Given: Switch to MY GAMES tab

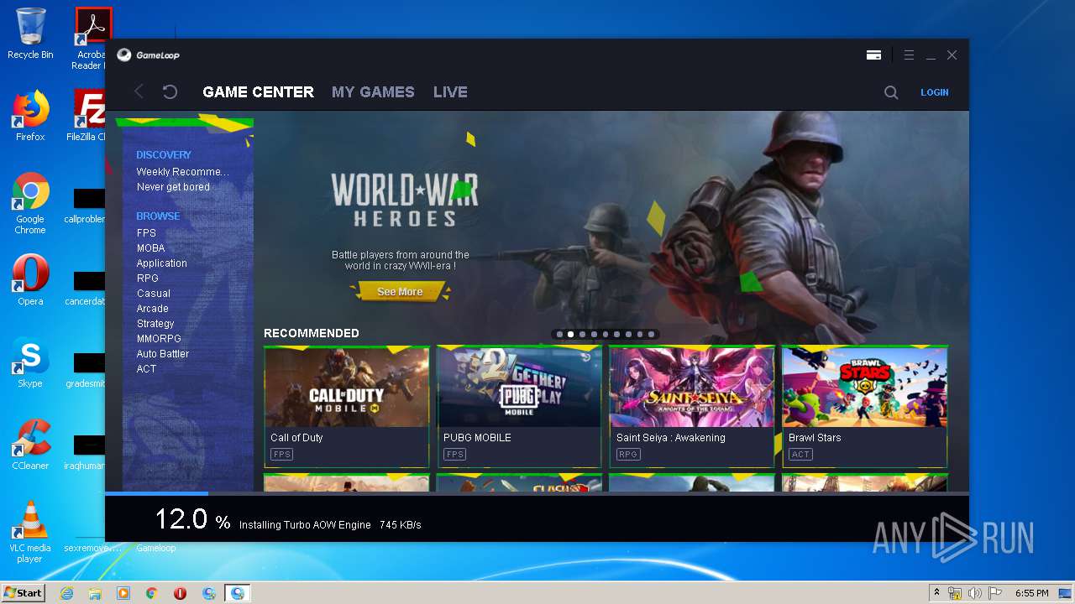Looking at the screenshot, I should click(x=373, y=92).
